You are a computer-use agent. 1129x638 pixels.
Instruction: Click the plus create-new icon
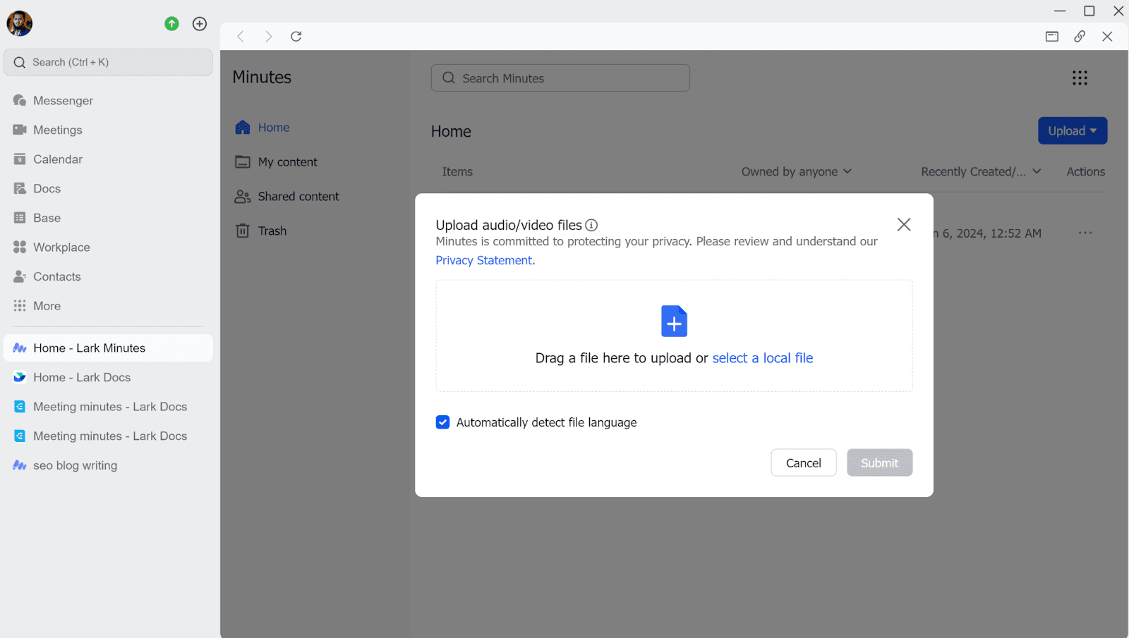click(x=200, y=24)
